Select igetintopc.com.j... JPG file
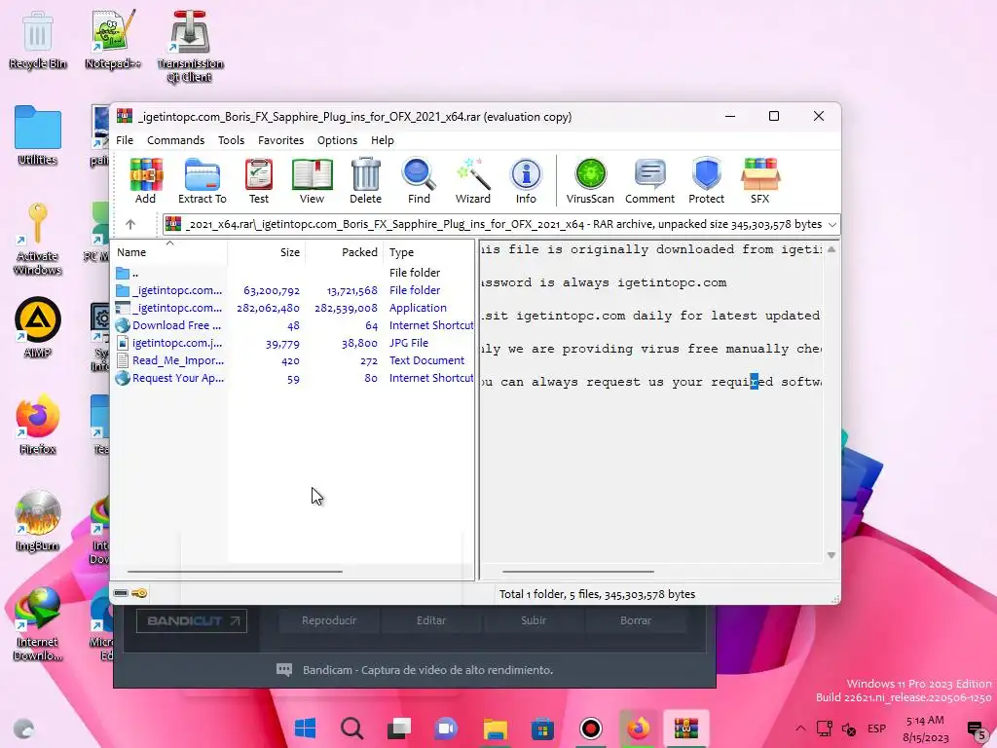This screenshot has height=748, width=997. pyautogui.click(x=293, y=343)
